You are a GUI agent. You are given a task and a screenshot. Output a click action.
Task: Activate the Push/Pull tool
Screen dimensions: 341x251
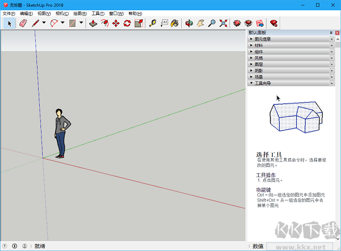pos(93,23)
